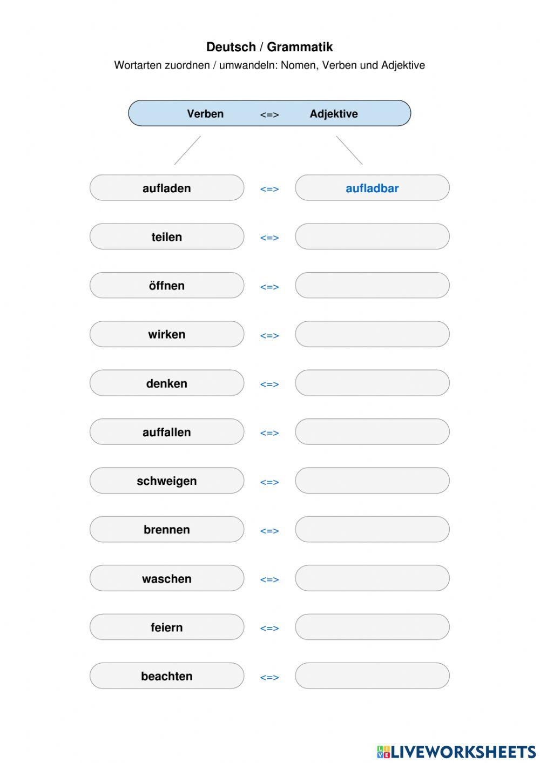Select the empty box beside feiern

click(x=372, y=627)
